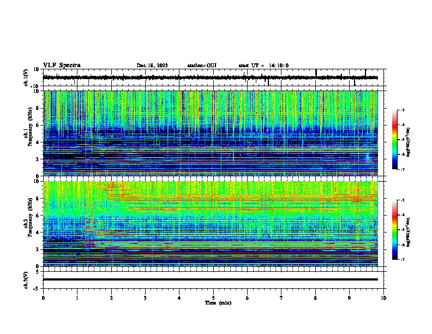Click the large spike near 8 min in ch.1 waveform
This screenshot has width=432, height=334.
pos(316,73)
